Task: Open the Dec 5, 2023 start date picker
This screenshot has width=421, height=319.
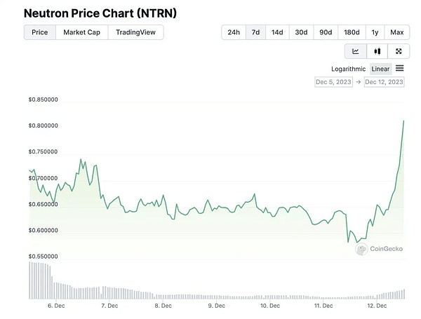Action: coord(333,82)
